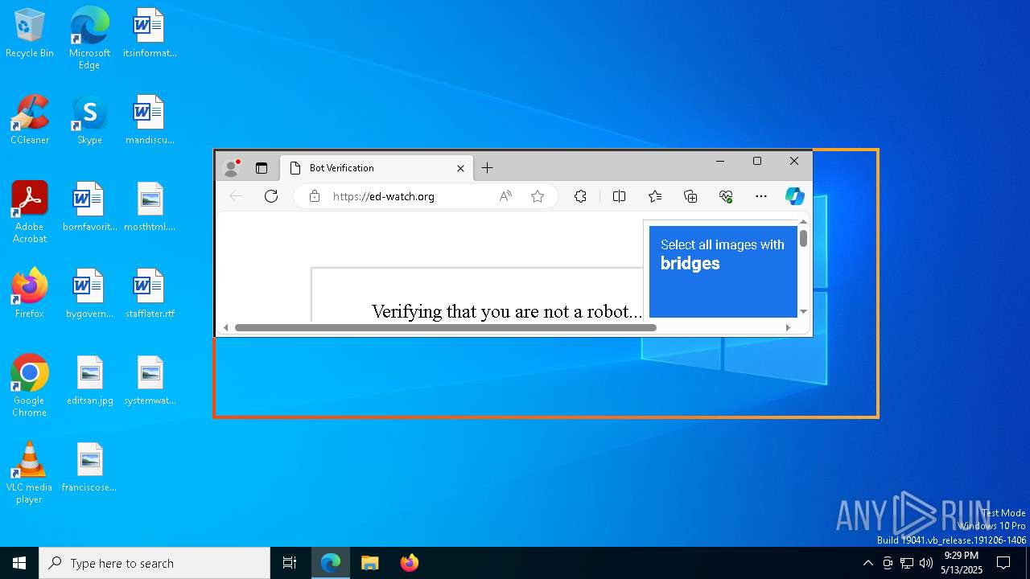Click horizontal scrollbar left arrow

pos(226,327)
